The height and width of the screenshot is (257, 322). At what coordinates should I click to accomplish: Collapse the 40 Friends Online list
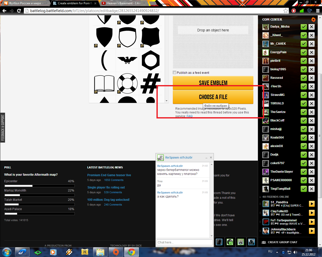click(x=260, y=197)
